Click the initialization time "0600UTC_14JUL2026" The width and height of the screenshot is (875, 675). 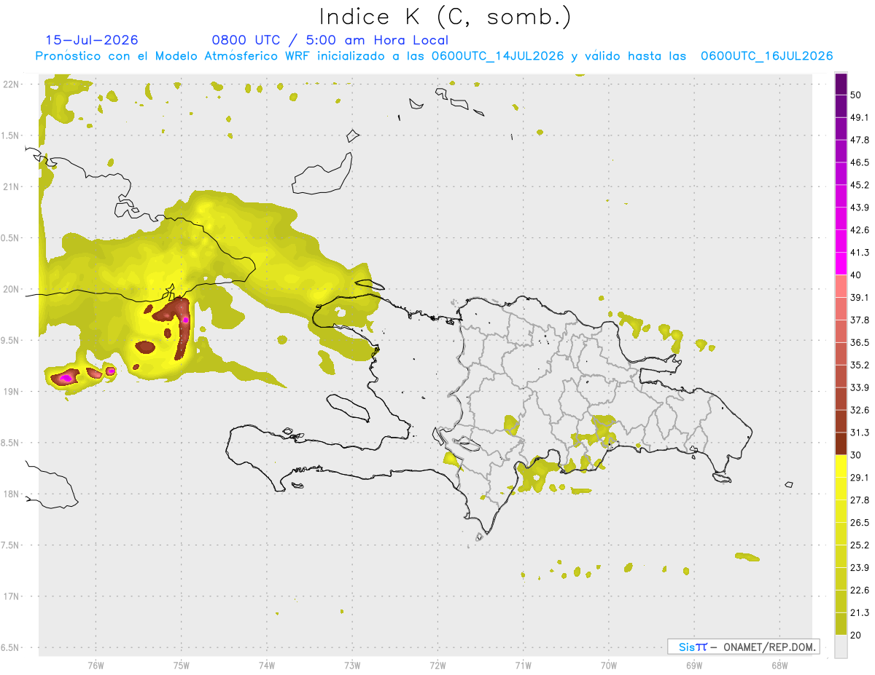pos(497,56)
